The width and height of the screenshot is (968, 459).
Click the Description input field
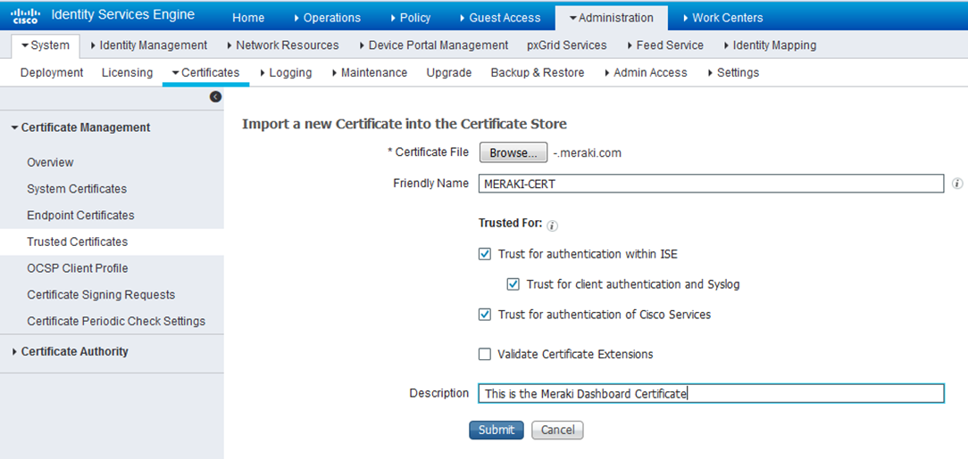click(x=711, y=394)
